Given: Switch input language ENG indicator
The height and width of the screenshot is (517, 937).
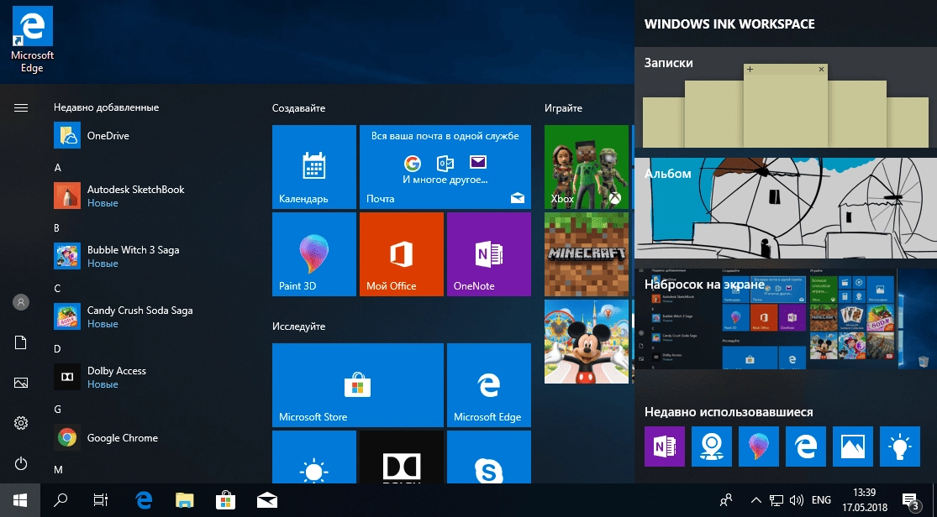Looking at the screenshot, I should point(821,500).
